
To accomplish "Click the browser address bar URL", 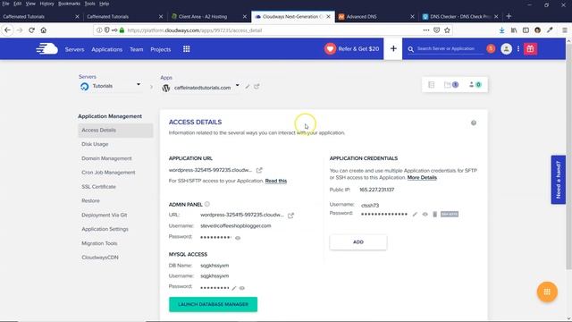I will coord(195,30).
